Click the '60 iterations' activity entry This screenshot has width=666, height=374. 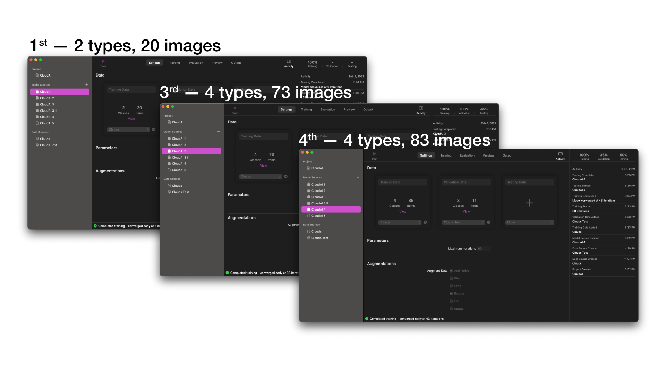click(x=581, y=211)
